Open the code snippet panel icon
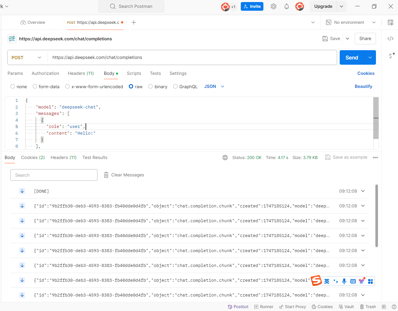Viewport: 398px width, 311px height. pyautogui.click(x=390, y=39)
